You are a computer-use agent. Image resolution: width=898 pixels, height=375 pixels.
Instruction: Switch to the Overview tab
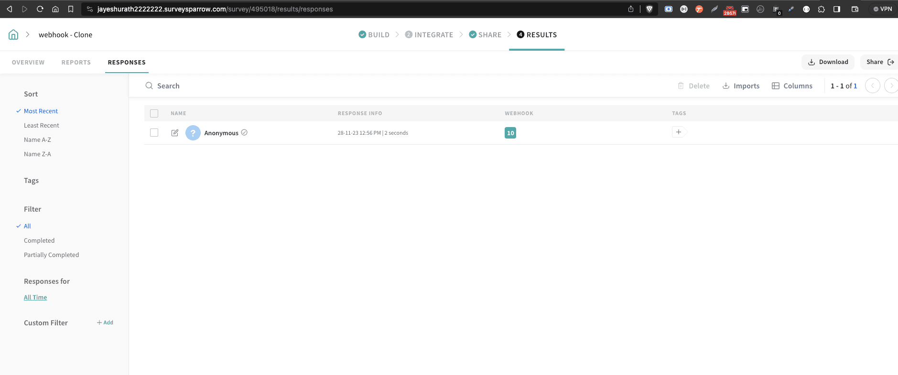[x=28, y=63]
